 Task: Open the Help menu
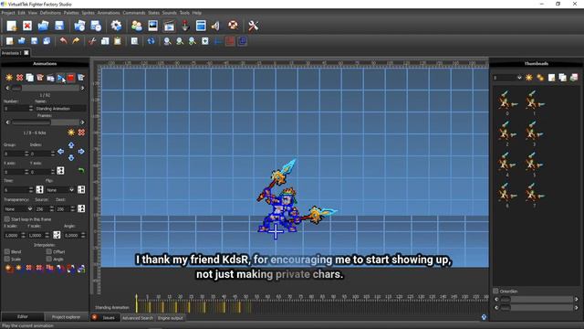click(x=197, y=13)
